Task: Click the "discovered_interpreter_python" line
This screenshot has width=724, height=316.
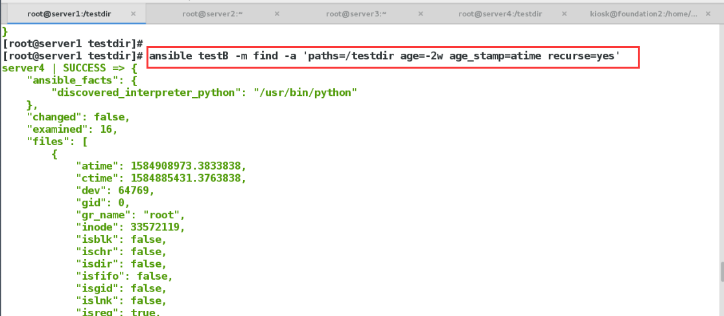Action: pos(205,93)
